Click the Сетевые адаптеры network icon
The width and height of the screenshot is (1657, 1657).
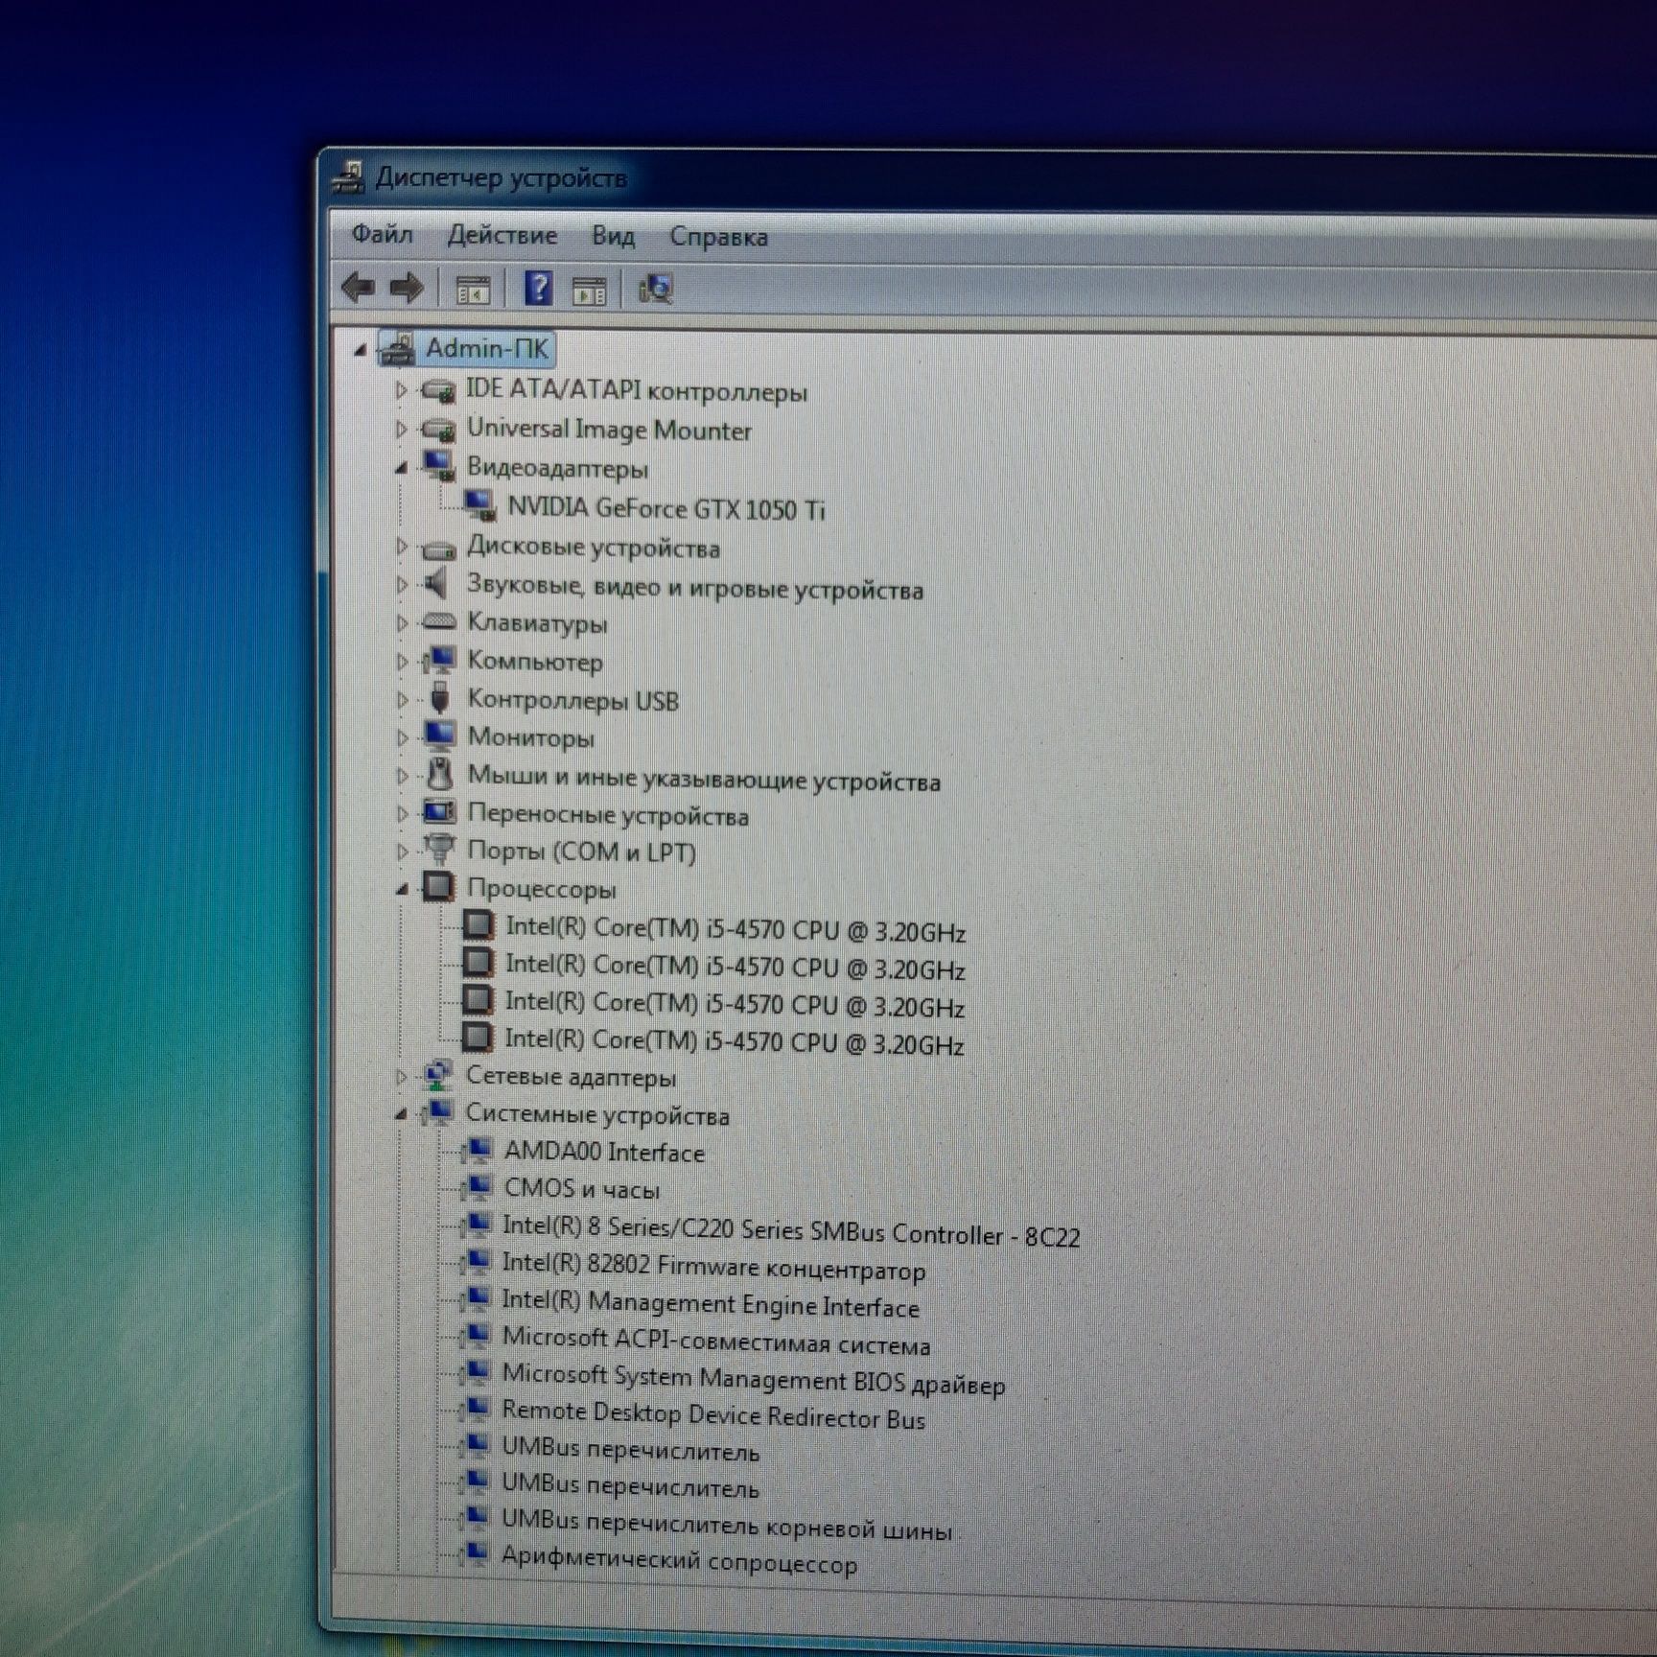[x=437, y=1075]
